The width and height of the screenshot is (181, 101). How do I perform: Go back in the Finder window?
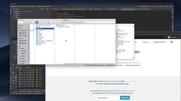[19, 22]
